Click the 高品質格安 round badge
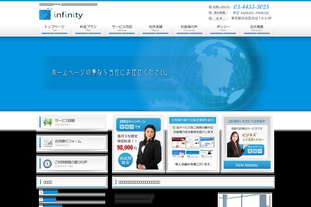The height and width of the screenshot is (207, 311). [125, 160]
